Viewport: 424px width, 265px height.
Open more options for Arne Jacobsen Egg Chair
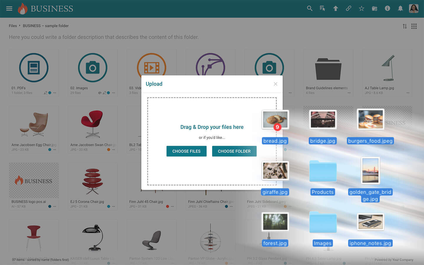(54, 150)
